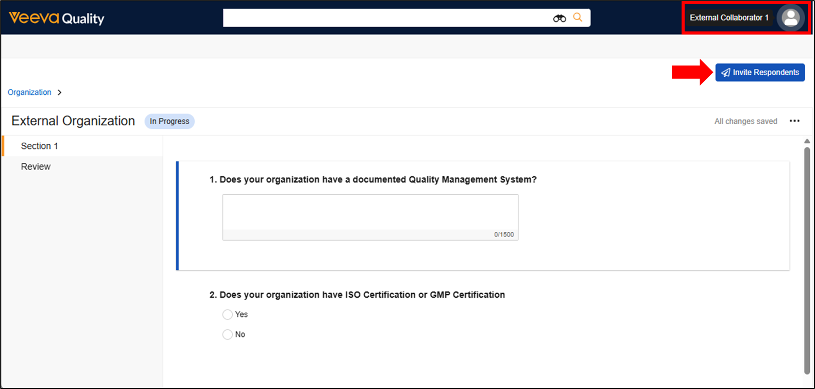Expand the breadcrumb chevron after Organization
Image resolution: width=815 pixels, height=389 pixels.
[60, 93]
